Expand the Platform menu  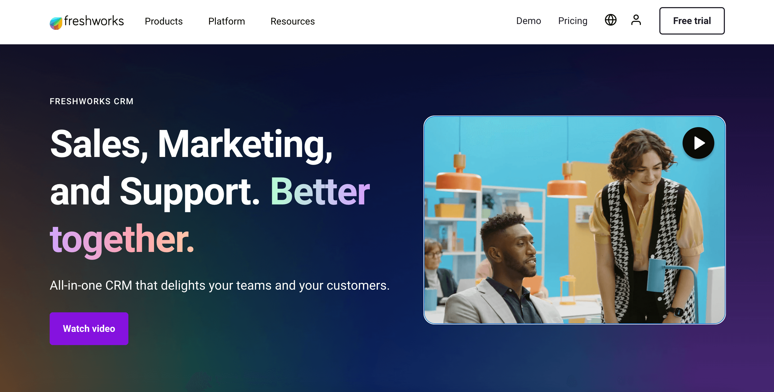[x=227, y=21]
